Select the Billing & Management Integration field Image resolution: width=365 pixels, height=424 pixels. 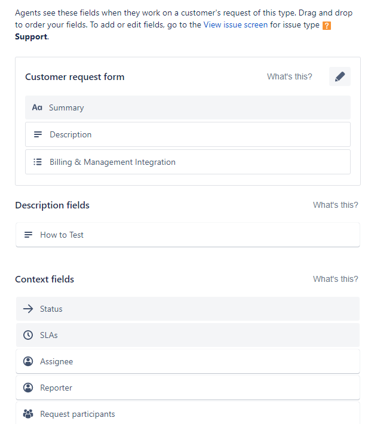tap(188, 162)
